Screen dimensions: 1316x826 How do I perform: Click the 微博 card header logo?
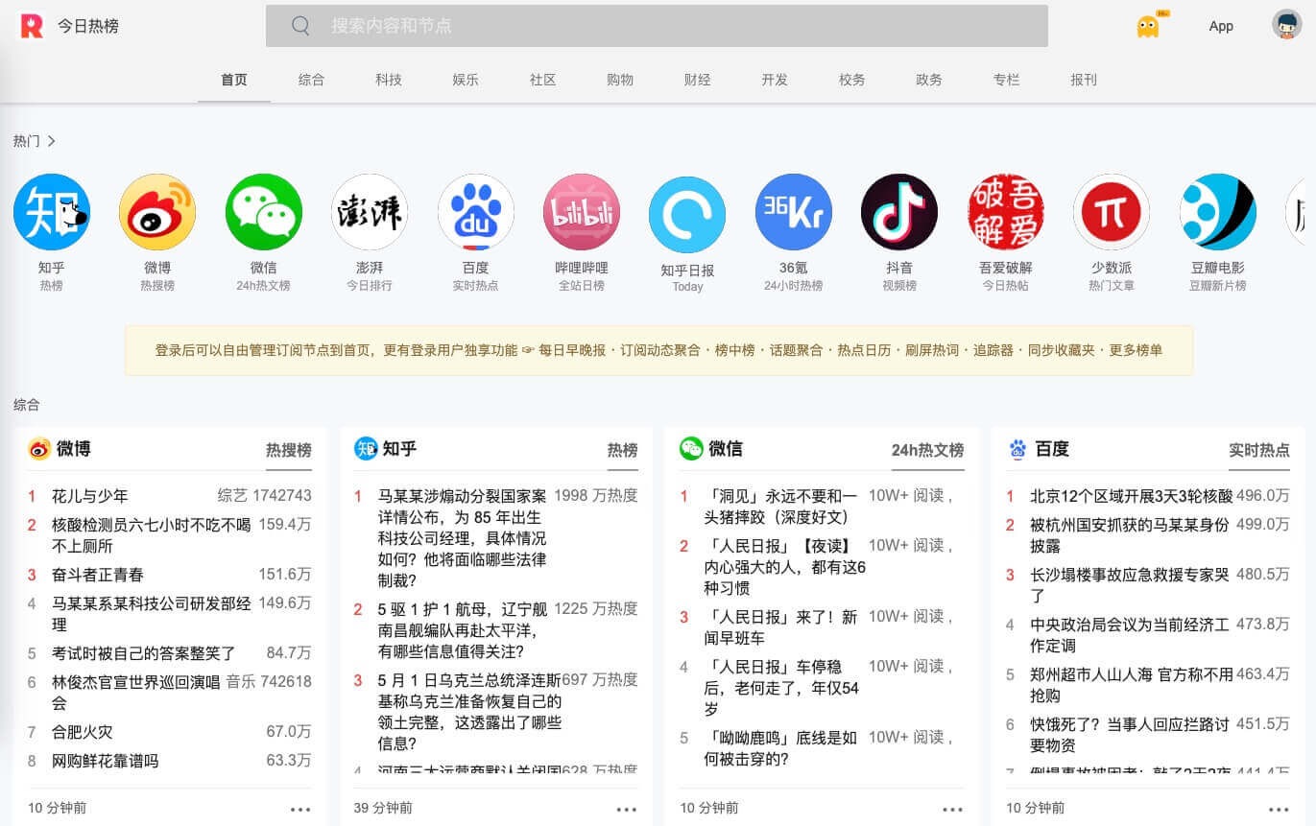coord(39,449)
